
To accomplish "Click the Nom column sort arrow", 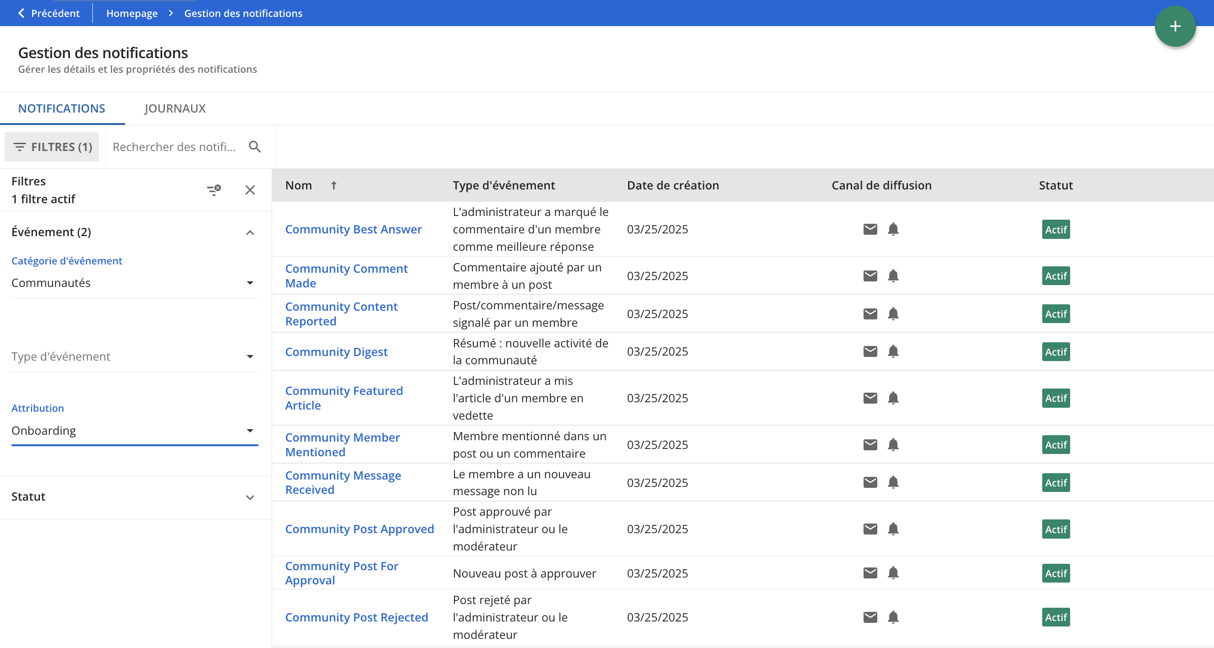I will coord(334,185).
